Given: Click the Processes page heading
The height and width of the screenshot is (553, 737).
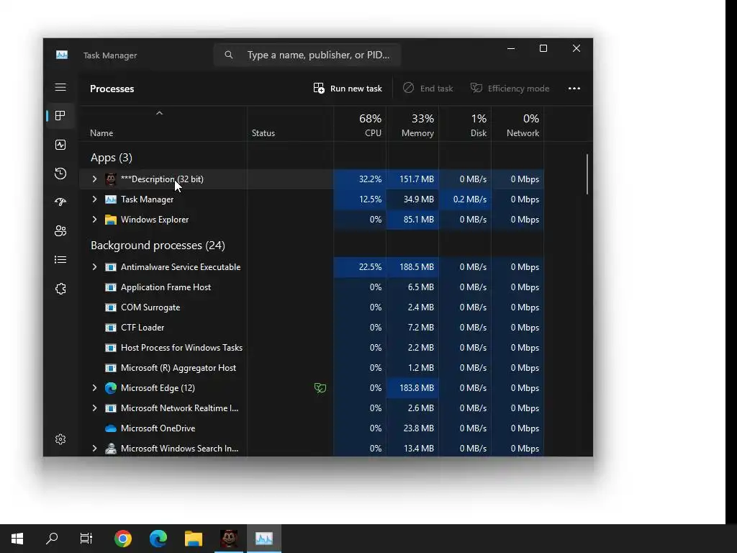Looking at the screenshot, I should (x=112, y=89).
